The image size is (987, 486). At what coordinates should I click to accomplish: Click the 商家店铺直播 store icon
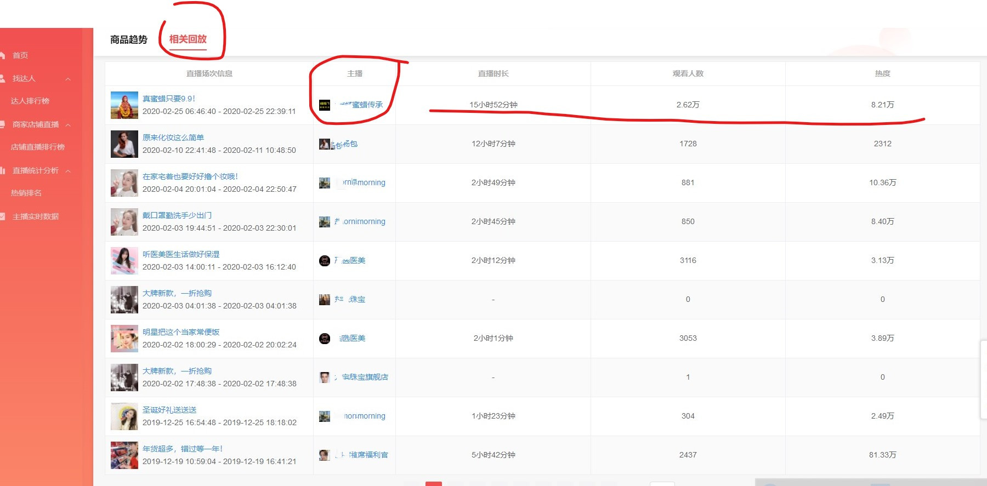point(3,124)
